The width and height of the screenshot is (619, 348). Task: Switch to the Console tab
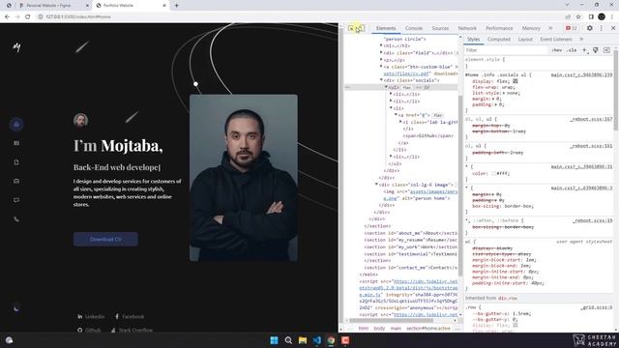tap(414, 28)
